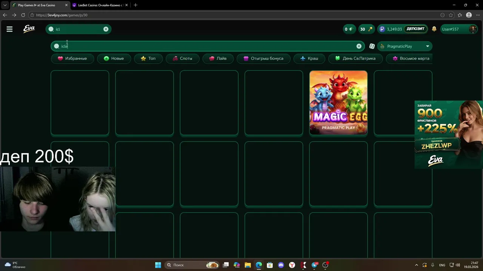483x271 pixels.
Task: Open browser profile account icon
Action: (x=469, y=15)
